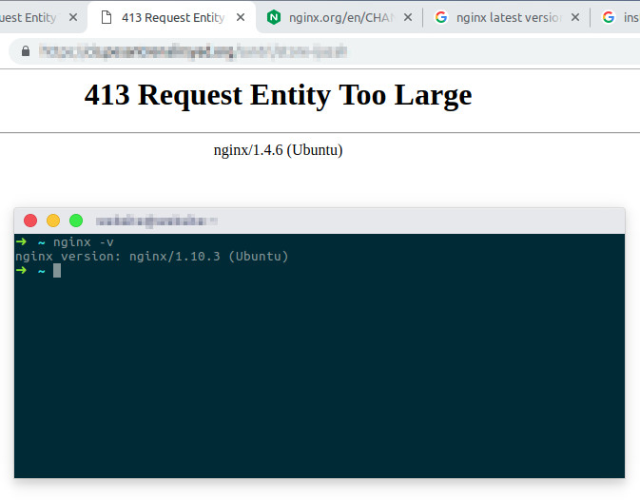Click the page icon on the active 413 tab
640x500 pixels.
click(x=106, y=17)
